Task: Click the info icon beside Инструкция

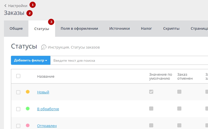Action: click(x=44, y=47)
